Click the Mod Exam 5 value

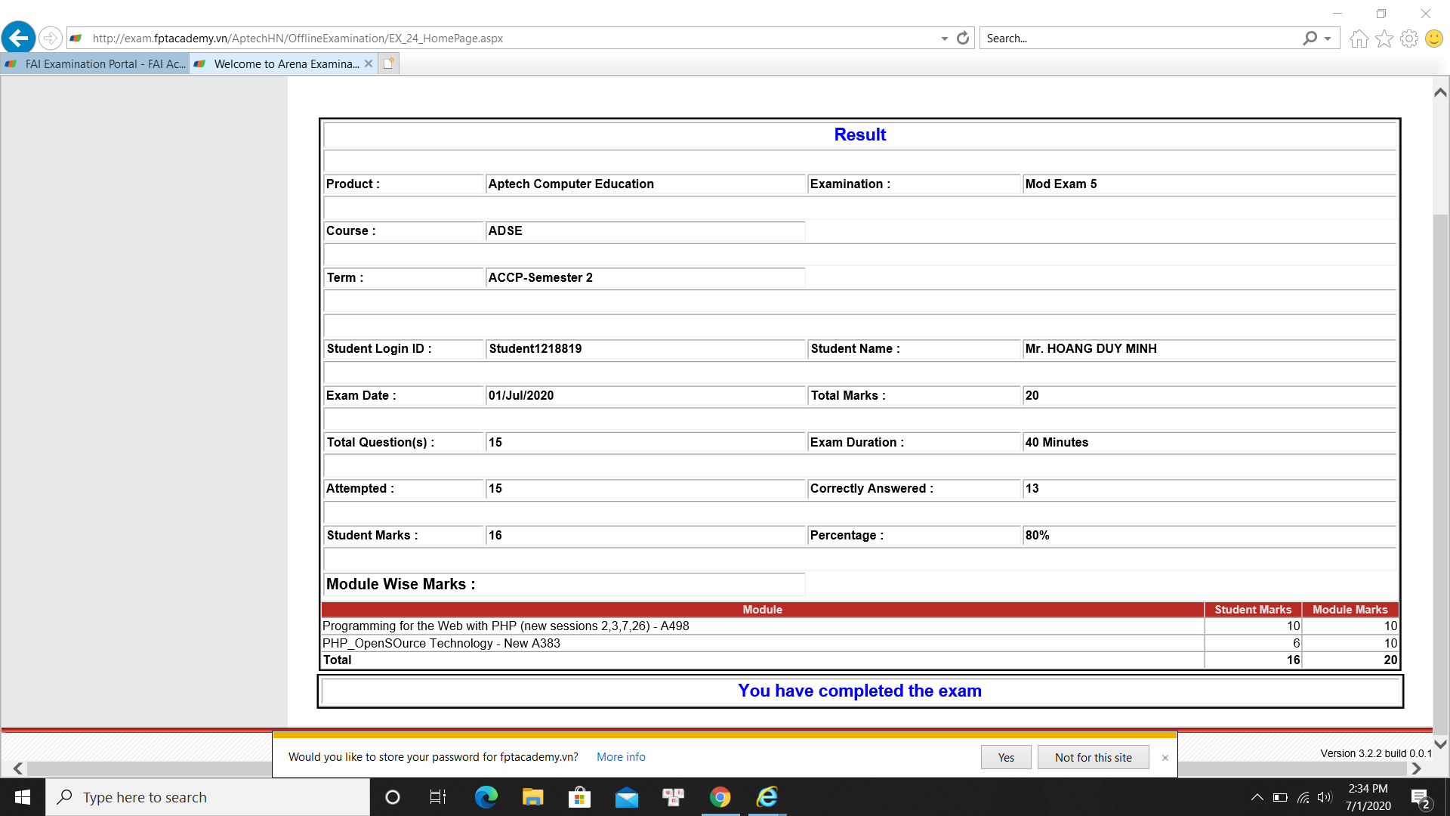point(1060,184)
